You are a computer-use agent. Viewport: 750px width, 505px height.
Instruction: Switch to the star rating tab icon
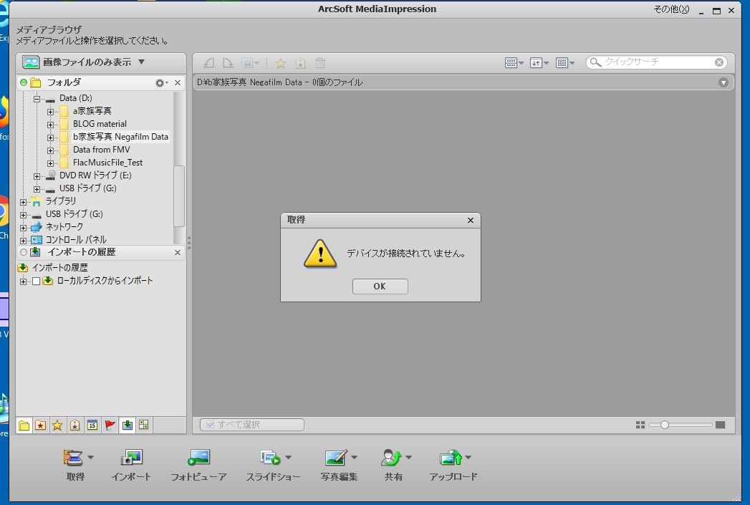coord(57,425)
